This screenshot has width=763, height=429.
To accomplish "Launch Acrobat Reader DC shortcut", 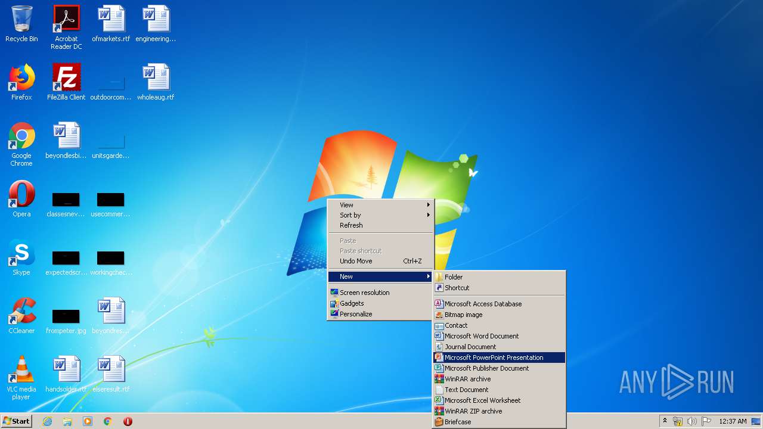I will tap(66, 27).
